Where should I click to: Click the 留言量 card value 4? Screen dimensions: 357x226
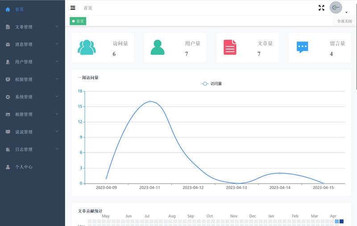331,54
